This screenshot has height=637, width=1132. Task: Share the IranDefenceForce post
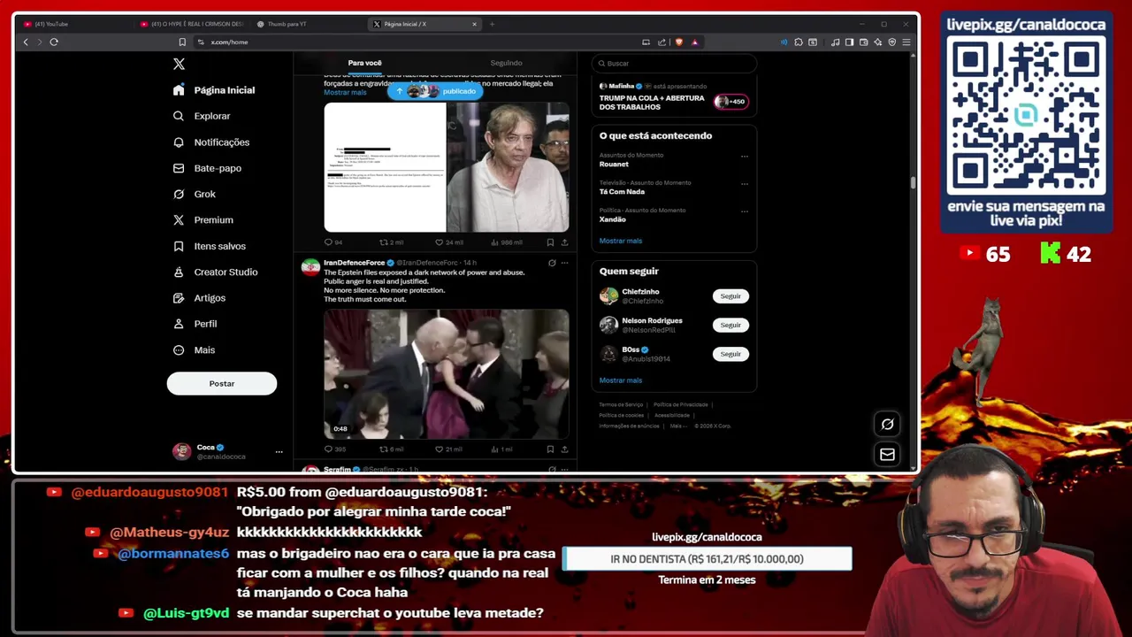[x=564, y=449]
